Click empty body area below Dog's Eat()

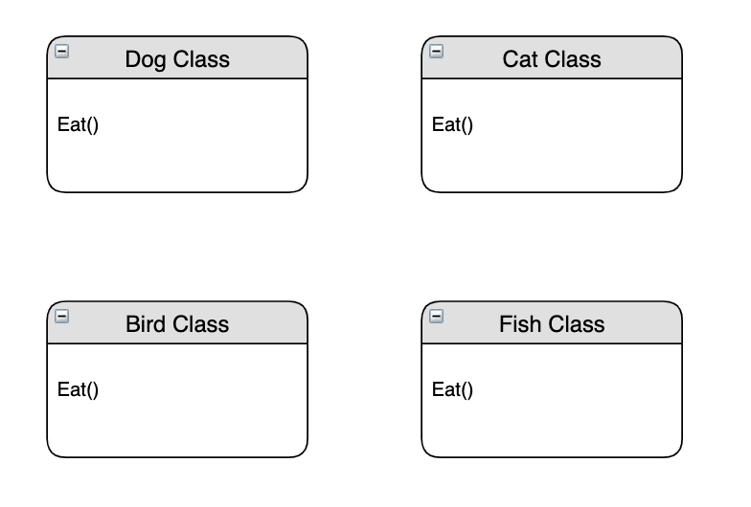177,165
